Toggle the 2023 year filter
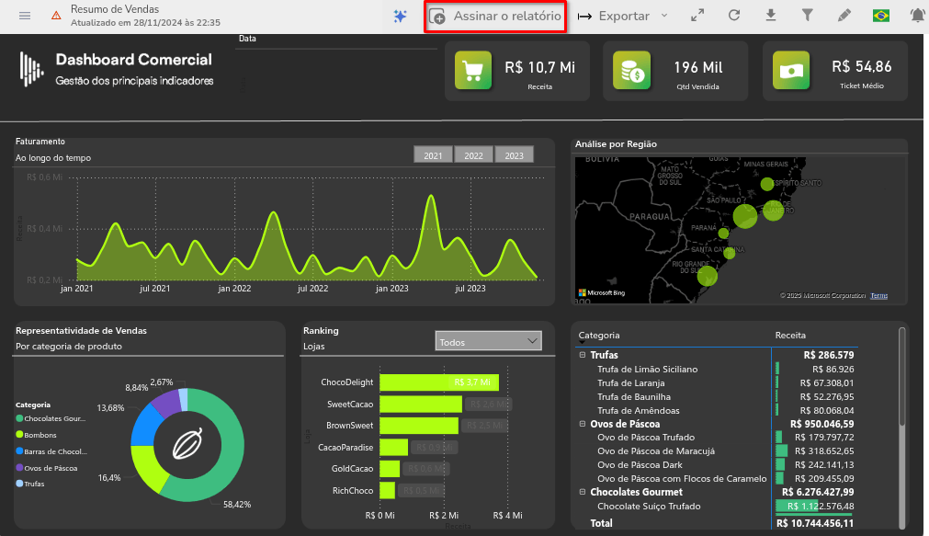 pyautogui.click(x=514, y=155)
